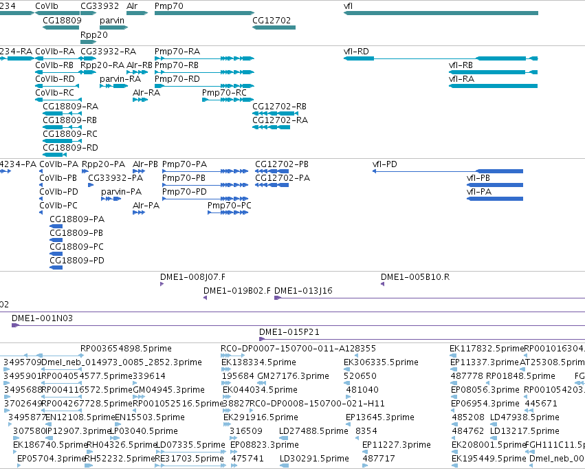Select transcript CoVIb-RC
The image size is (585, 469).
click(58, 100)
